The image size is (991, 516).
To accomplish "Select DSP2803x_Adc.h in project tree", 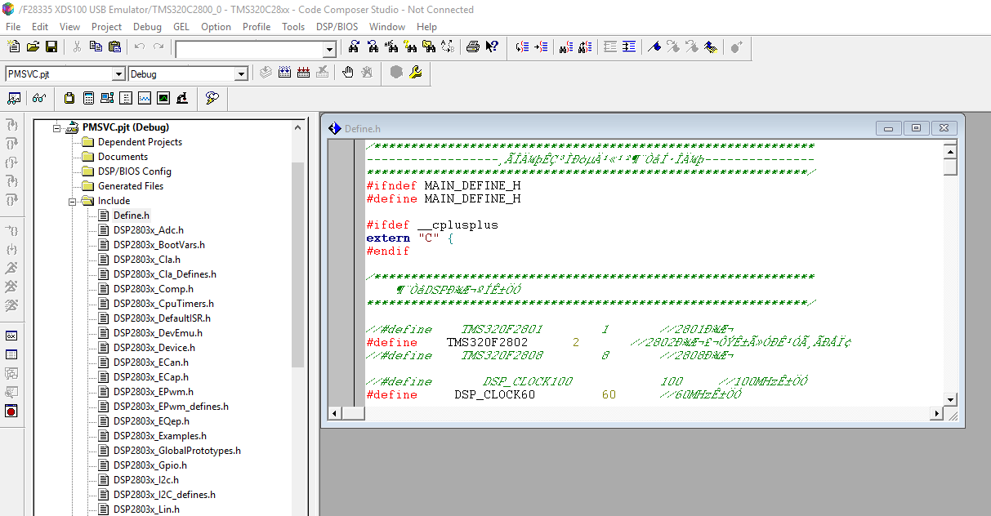I will click(148, 230).
